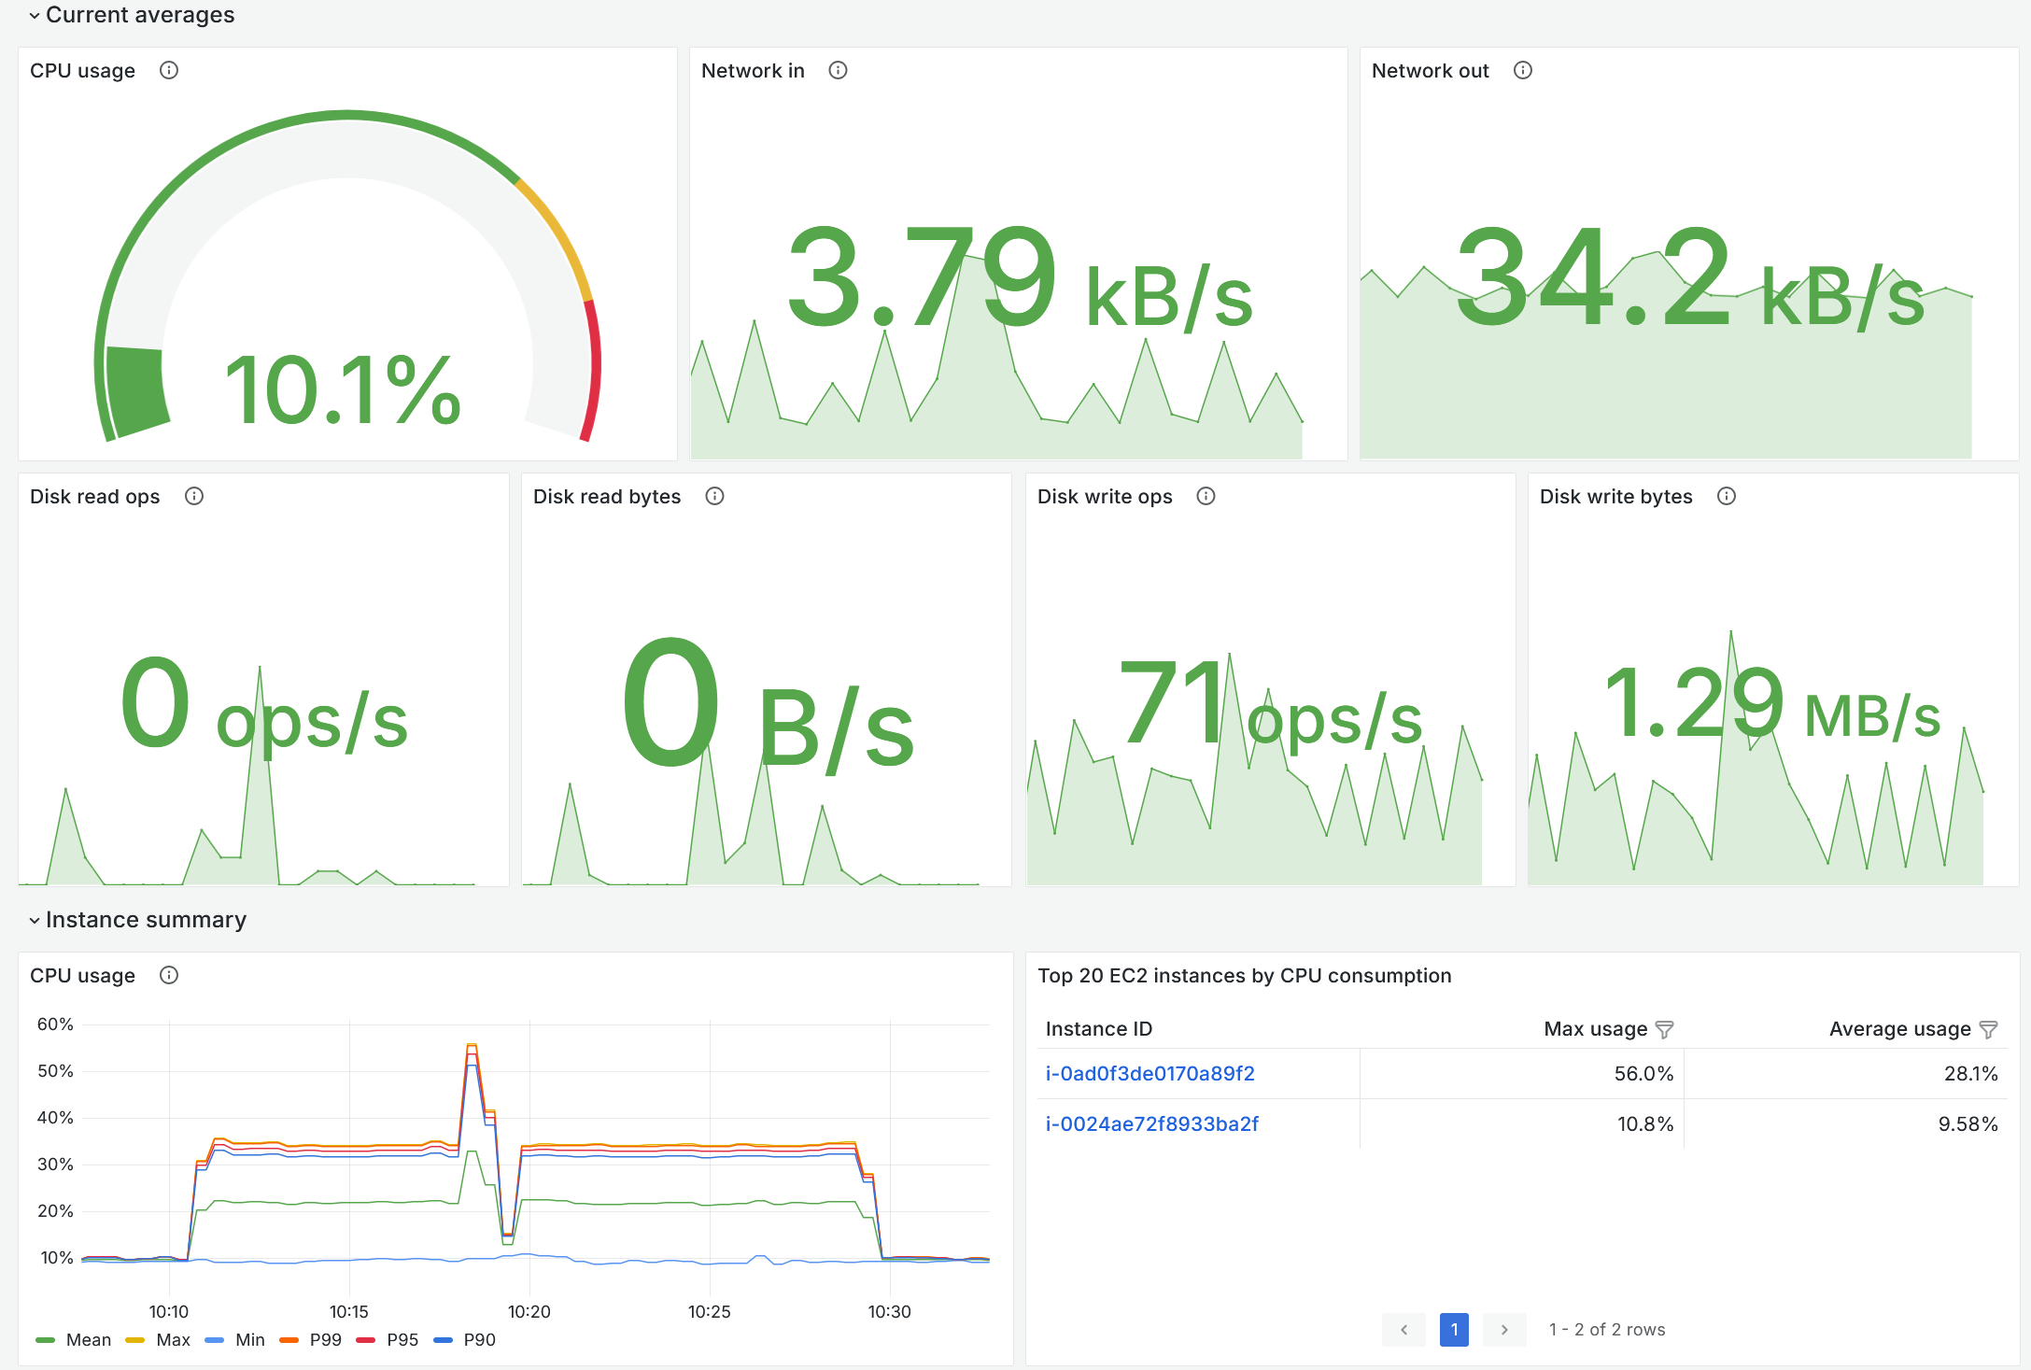
Task: Open instance i-0024ae72f8933ba2f
Action: (1152, 1123)
